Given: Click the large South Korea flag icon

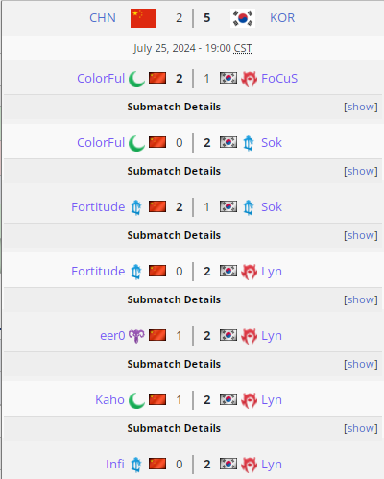Looking at the screenshot, I should (243, 18).
